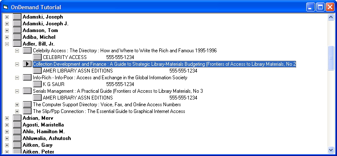Click the row selector beside Adamson, Tom
337x156 pixels.
[17, 30]
